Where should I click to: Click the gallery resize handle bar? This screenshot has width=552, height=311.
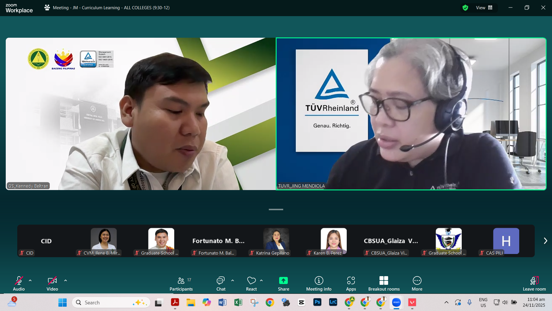[276, 209]
